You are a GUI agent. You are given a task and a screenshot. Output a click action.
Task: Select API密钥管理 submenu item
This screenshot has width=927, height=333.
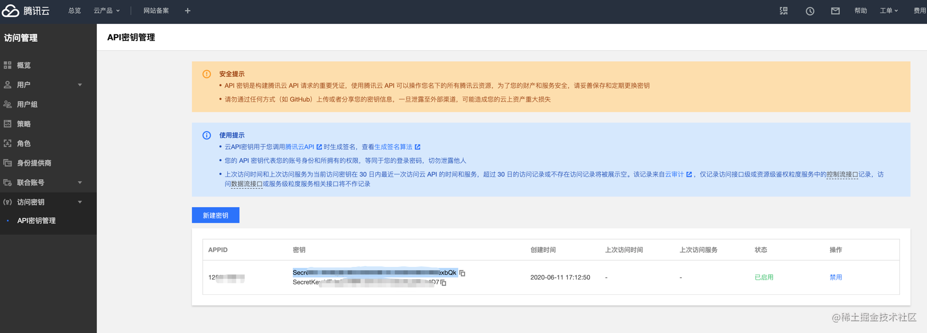36,220
